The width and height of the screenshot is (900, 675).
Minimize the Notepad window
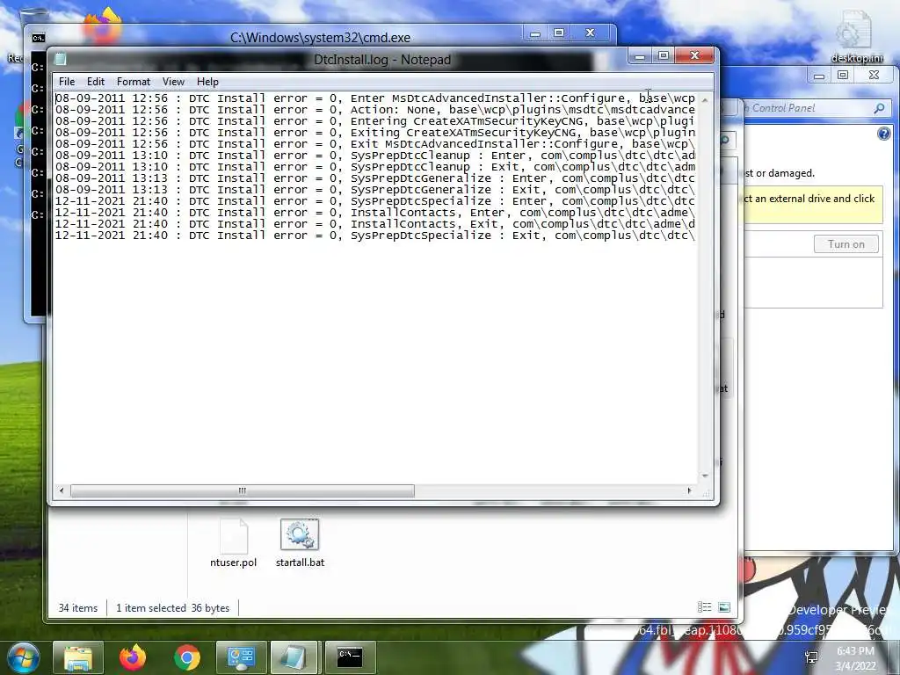point(640,55)
